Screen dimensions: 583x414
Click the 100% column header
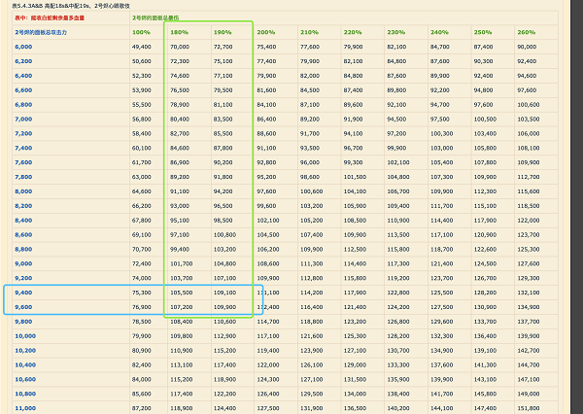point(141,32)
